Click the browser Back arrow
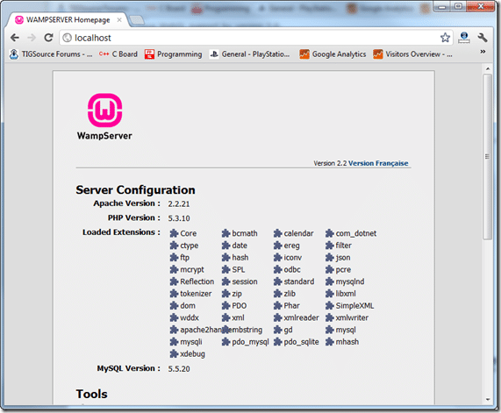501x413 pixels. coord(15,38)
